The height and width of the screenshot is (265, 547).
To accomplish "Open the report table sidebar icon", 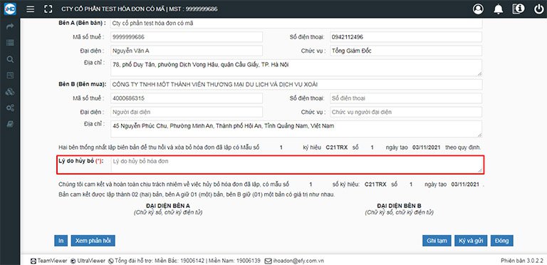I will pos(10,76).
